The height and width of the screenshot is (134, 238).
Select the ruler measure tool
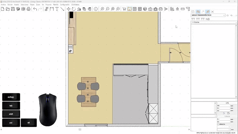(182, 9)
